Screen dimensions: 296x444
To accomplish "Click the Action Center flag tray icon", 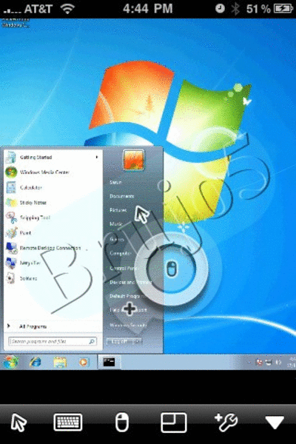I will click(x=258, y=362).
